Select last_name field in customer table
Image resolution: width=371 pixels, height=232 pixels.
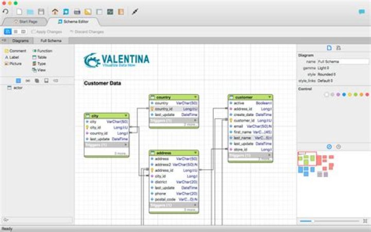(x=250, y=138)
